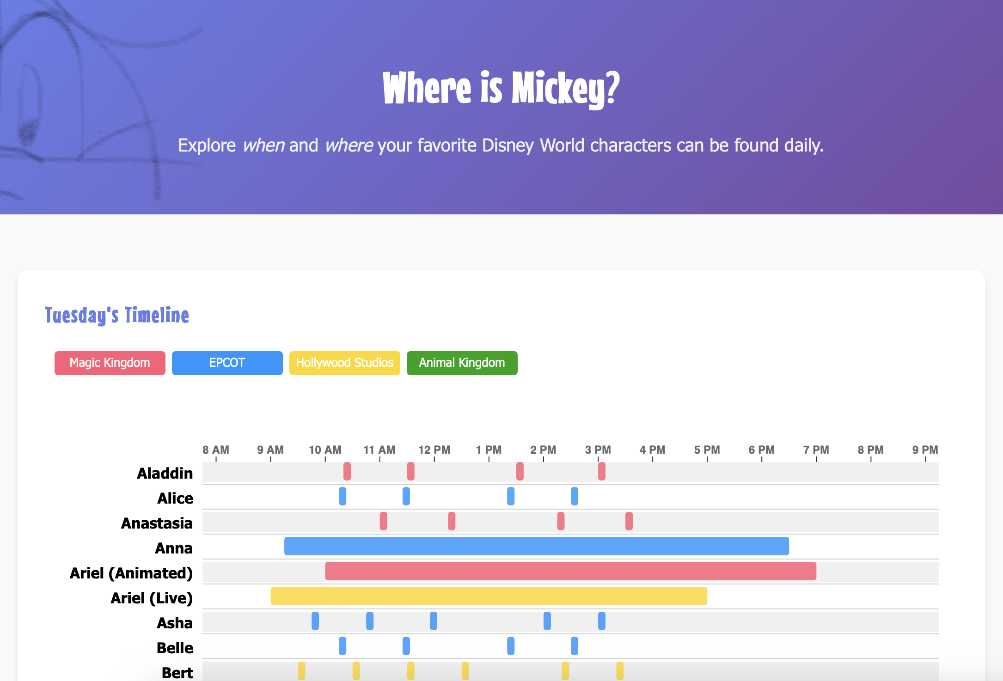The width and height of the screenshot is (1003, 681).
Task: Click the Where is Mickey? title
Action: tap(501, 88)
